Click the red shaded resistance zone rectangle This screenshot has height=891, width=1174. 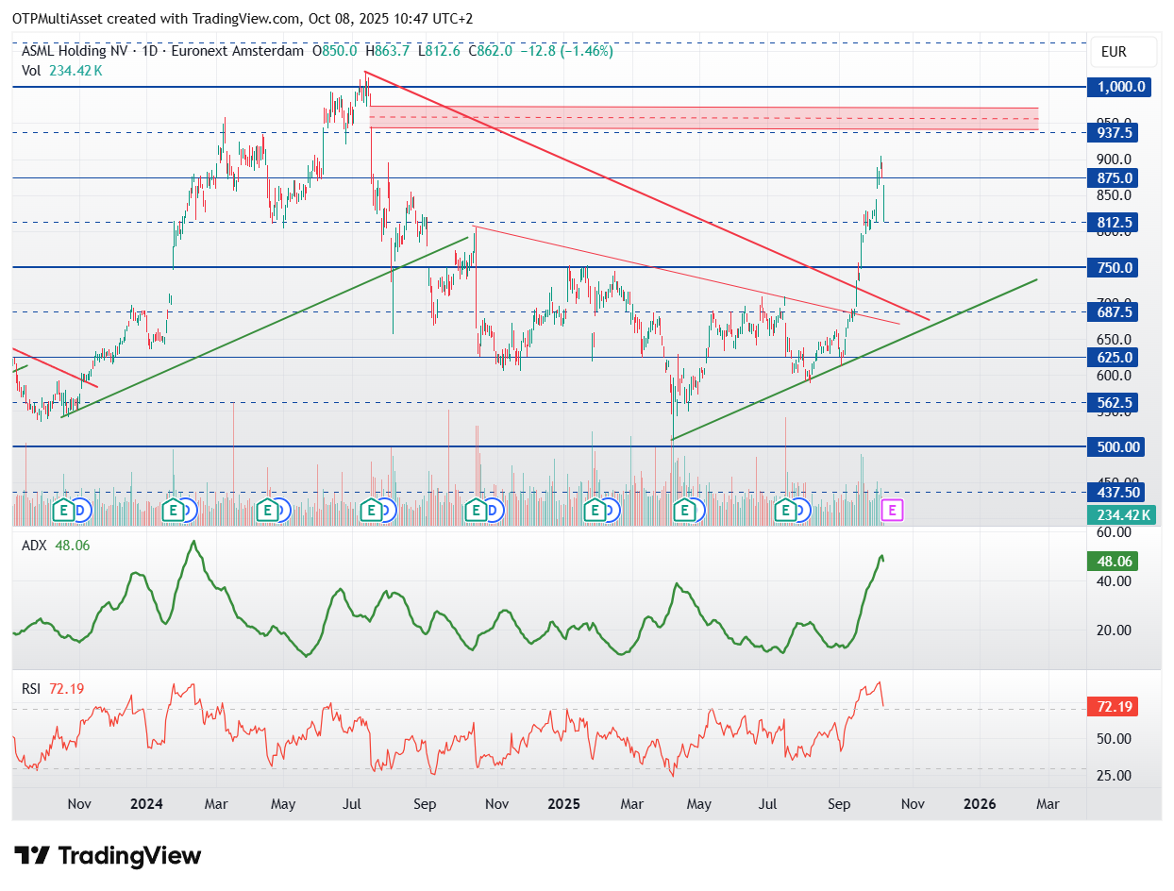click(x=704, y=118)
